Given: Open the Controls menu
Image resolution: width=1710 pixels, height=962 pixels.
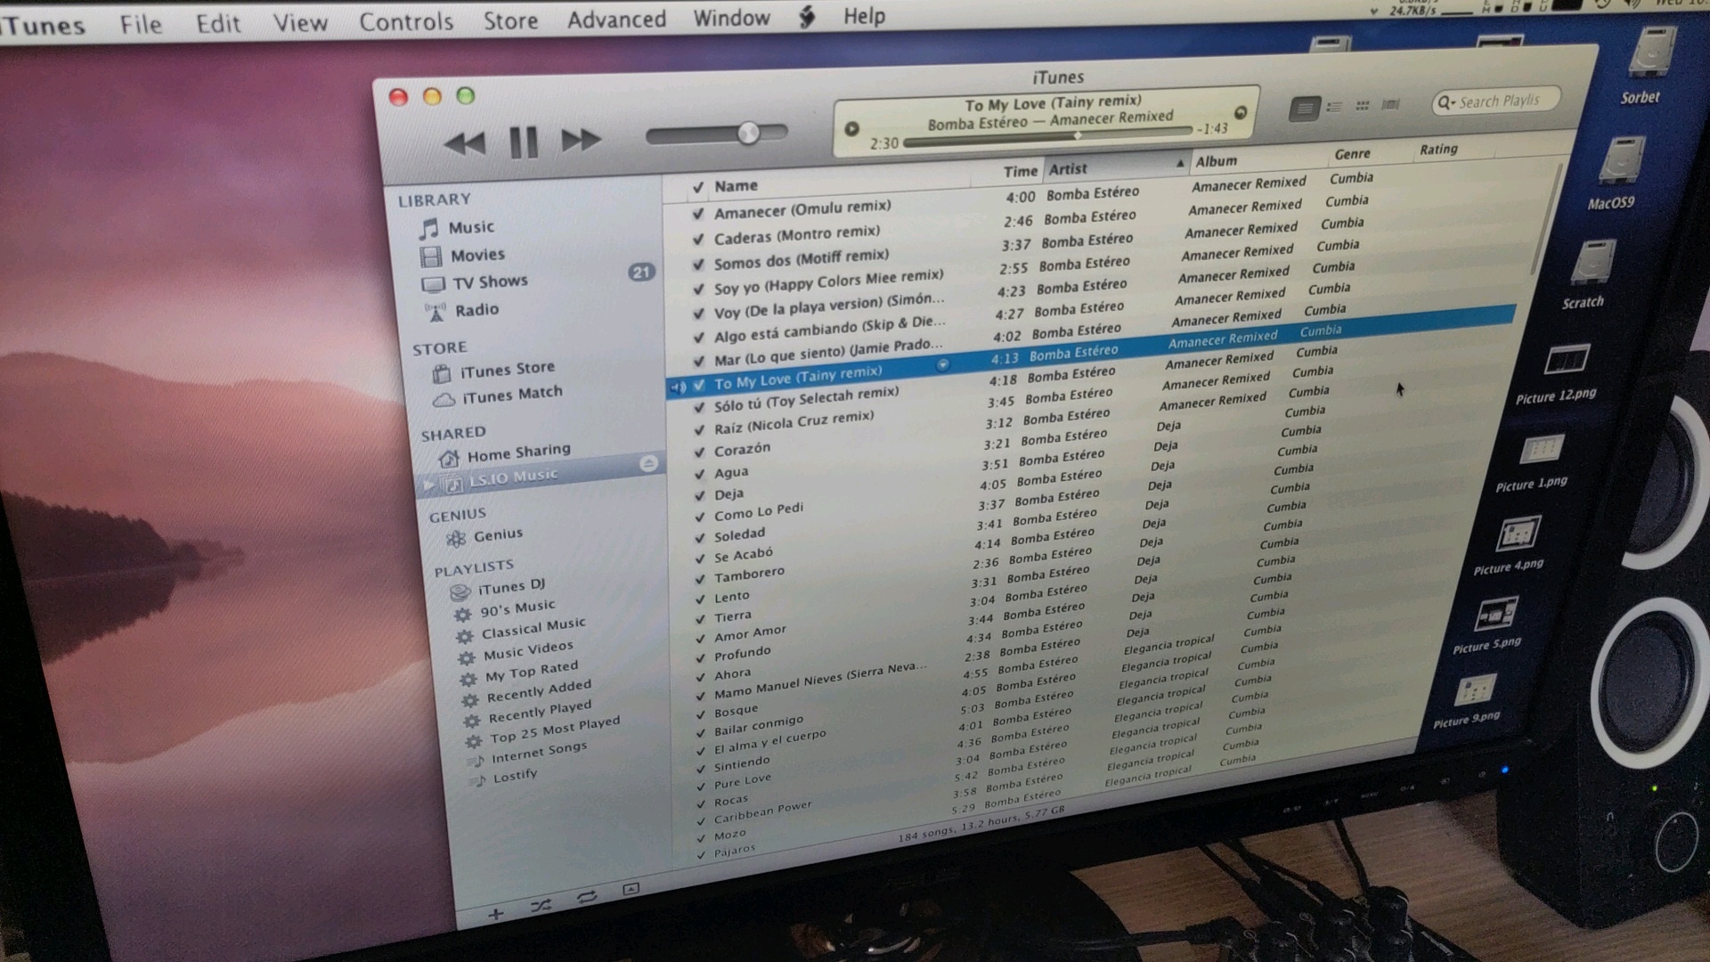Looking at the screenshot, I should coord(406,22).
